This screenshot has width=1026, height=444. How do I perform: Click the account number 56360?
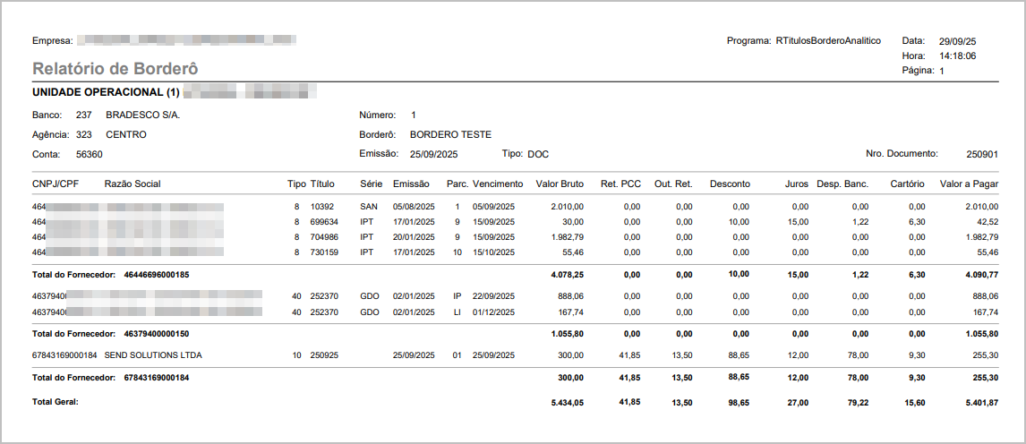tap(90, 154)
